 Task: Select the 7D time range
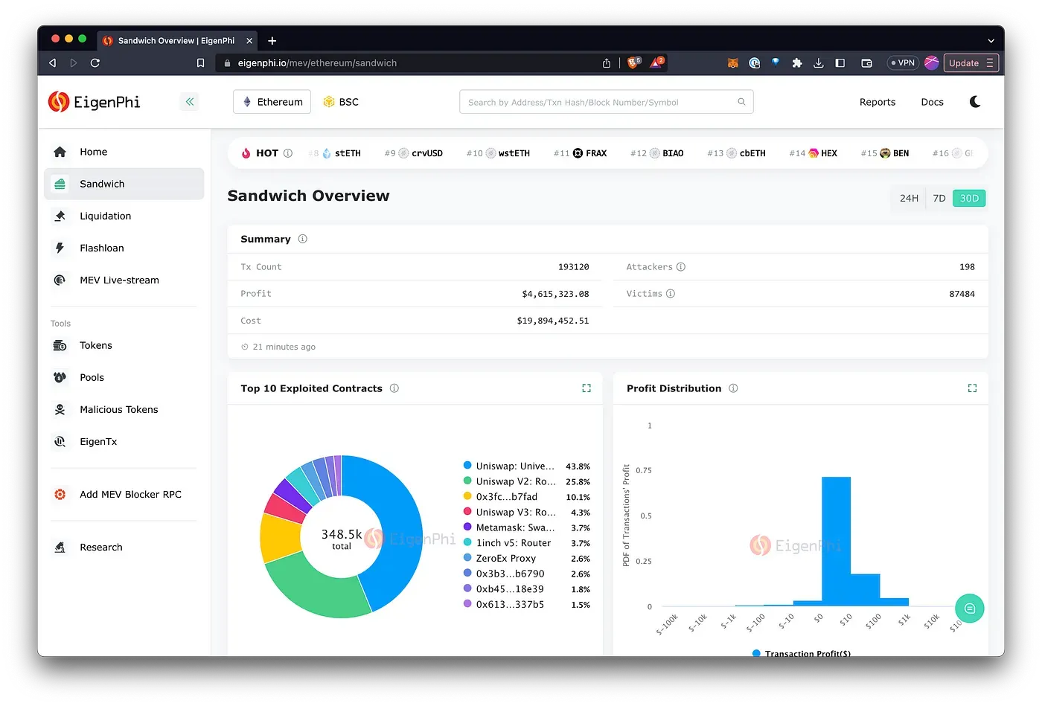(939, 199)
